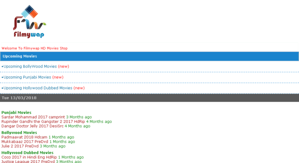Open Upcoming Punjabi Movies link
This screenshot has width=299, height=163.
pos(27,77)
